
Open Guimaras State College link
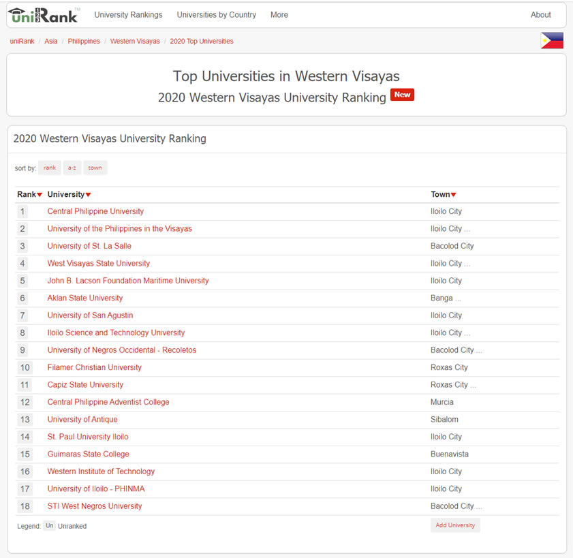[x=88, y=454]
